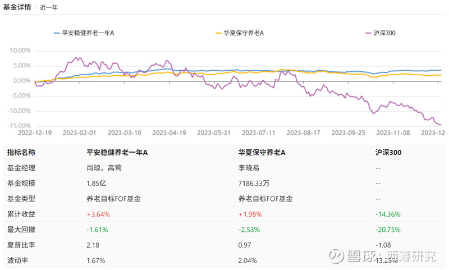The image size is (449, 270).
Task: Click the 5.00% y-axis label
Action: [22, 66]
